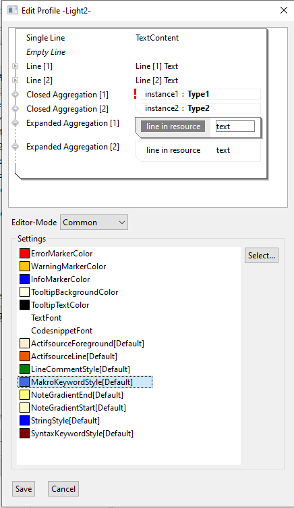Click the NoteGradientStart swatch

pos(24,408)
